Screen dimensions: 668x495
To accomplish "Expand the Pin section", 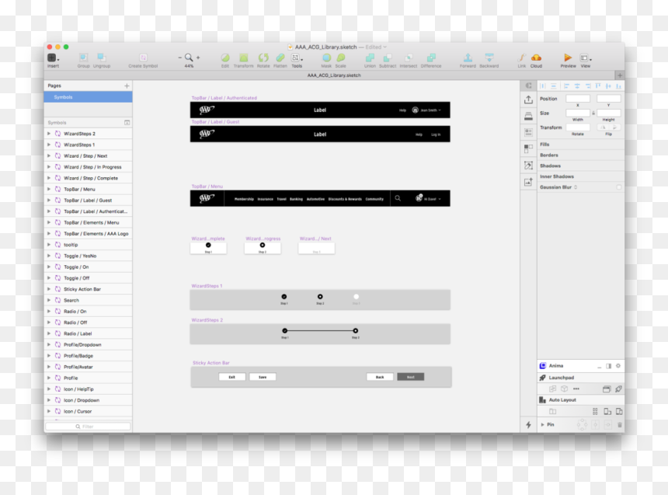I will tap(542, 424).
